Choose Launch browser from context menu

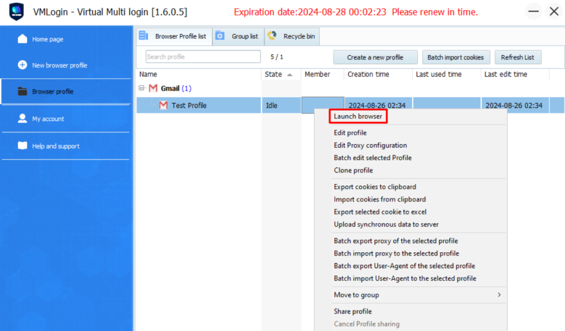358,116
